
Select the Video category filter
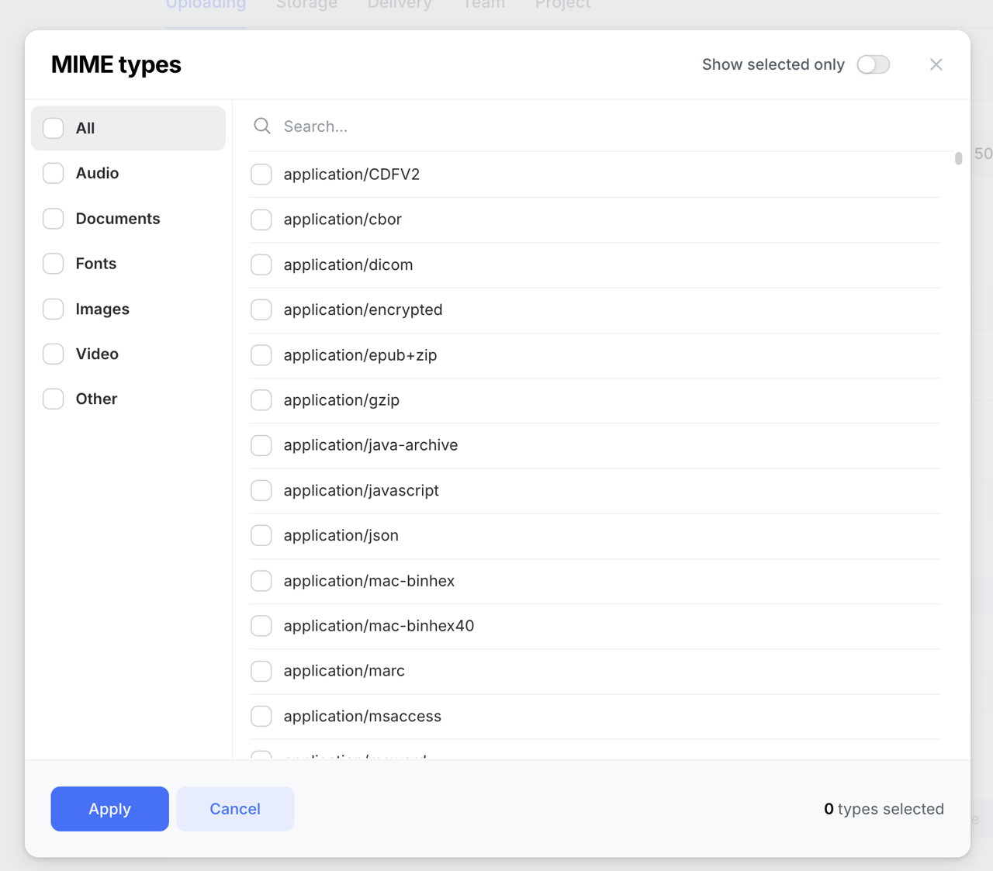click(53, 354)
